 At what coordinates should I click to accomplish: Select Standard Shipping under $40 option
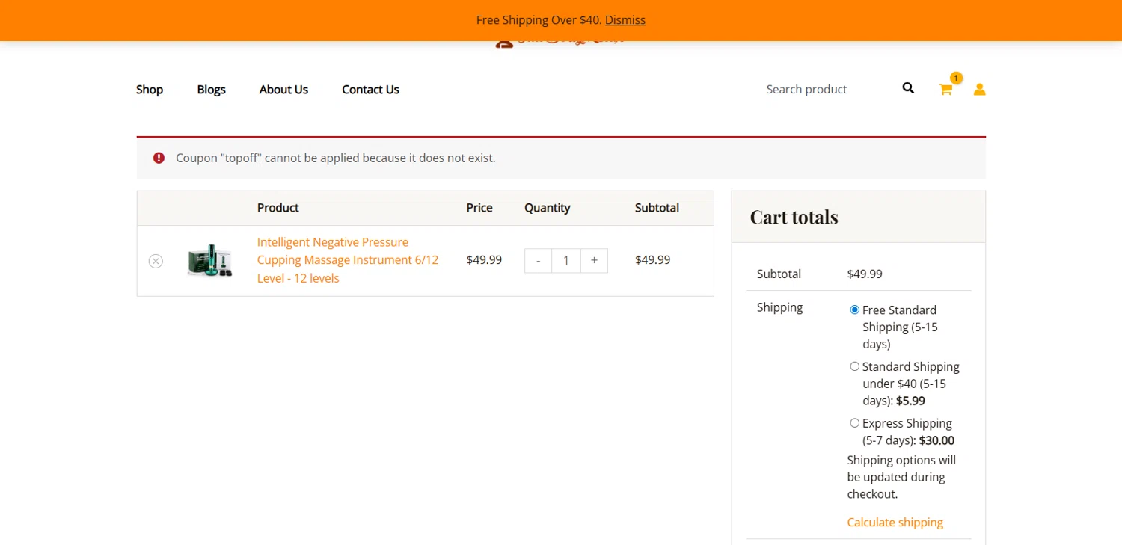854,366
